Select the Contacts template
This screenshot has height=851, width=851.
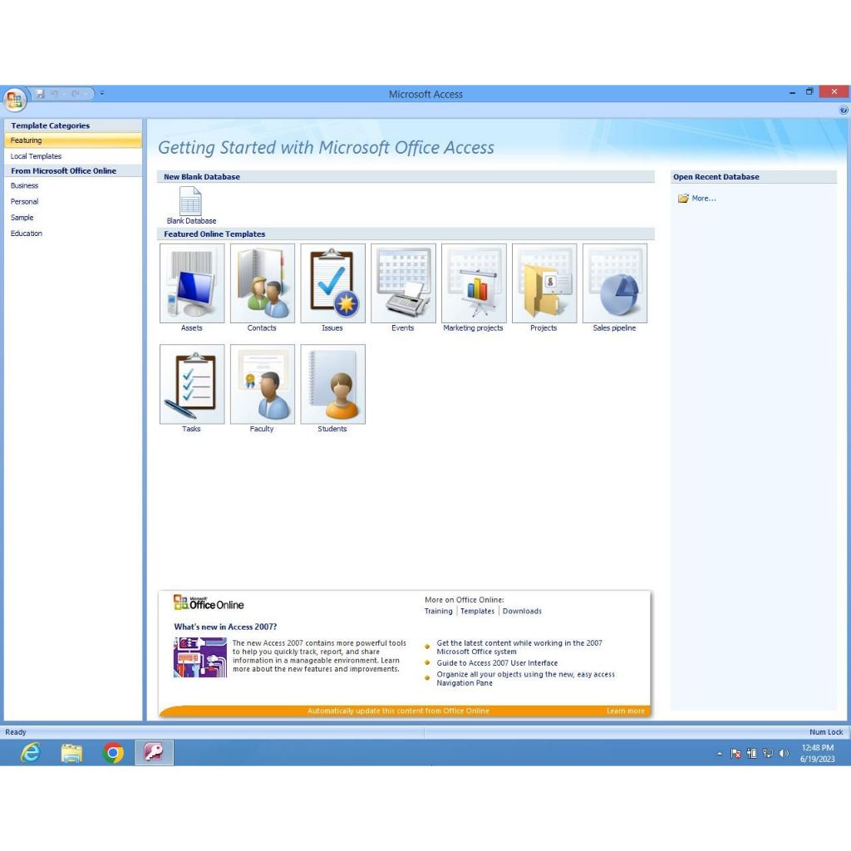click(x=262, y=288)
